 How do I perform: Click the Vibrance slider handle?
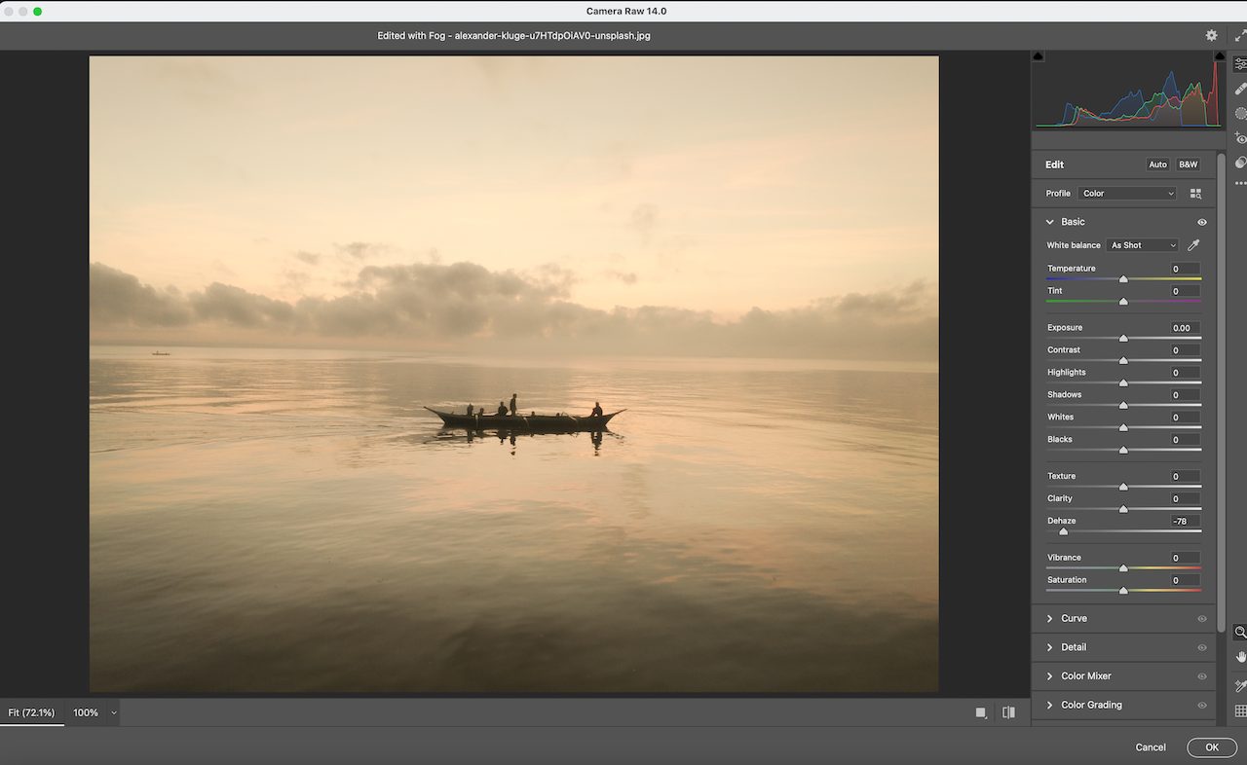1123,568
